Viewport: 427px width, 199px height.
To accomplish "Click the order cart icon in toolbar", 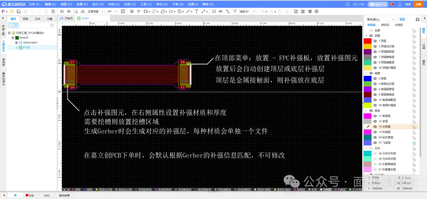I will pyautogui.click(x=310, y=11).
